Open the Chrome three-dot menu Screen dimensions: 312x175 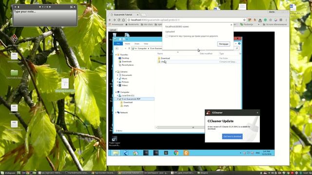[x=286, y=20]
